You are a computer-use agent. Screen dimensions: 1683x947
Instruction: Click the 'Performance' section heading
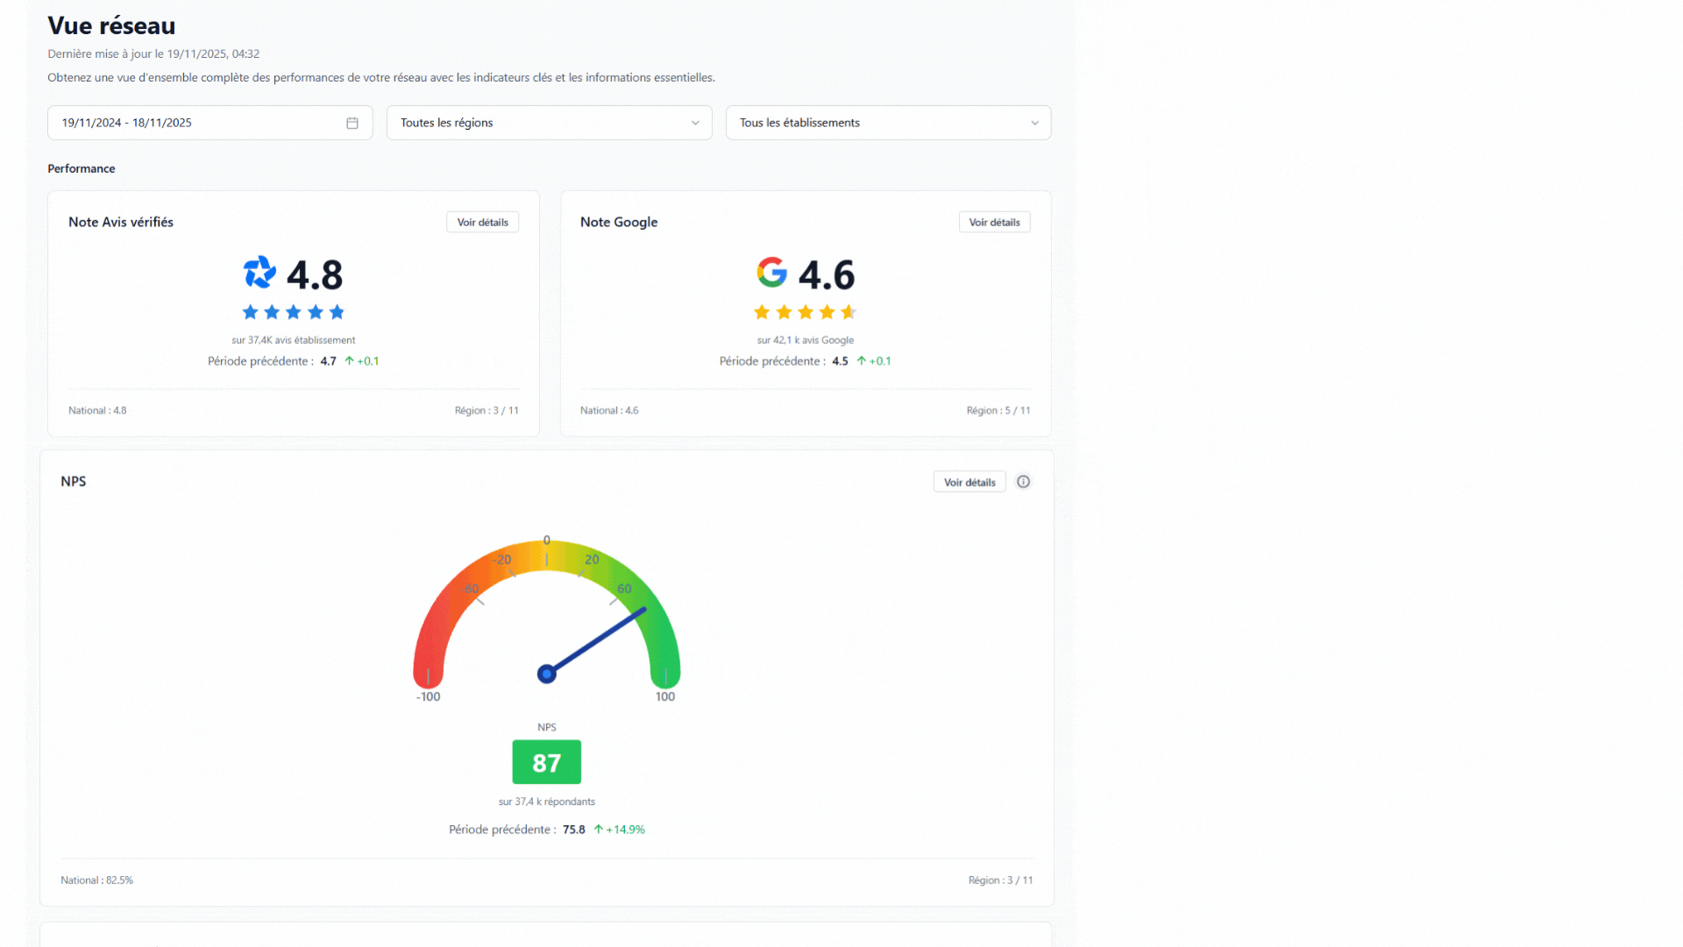point(82,168)
